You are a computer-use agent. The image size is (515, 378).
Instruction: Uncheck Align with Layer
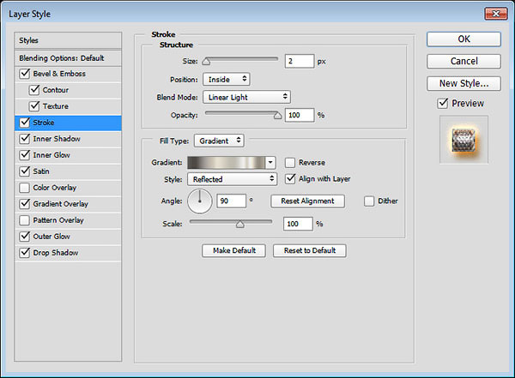pos(290,179)
